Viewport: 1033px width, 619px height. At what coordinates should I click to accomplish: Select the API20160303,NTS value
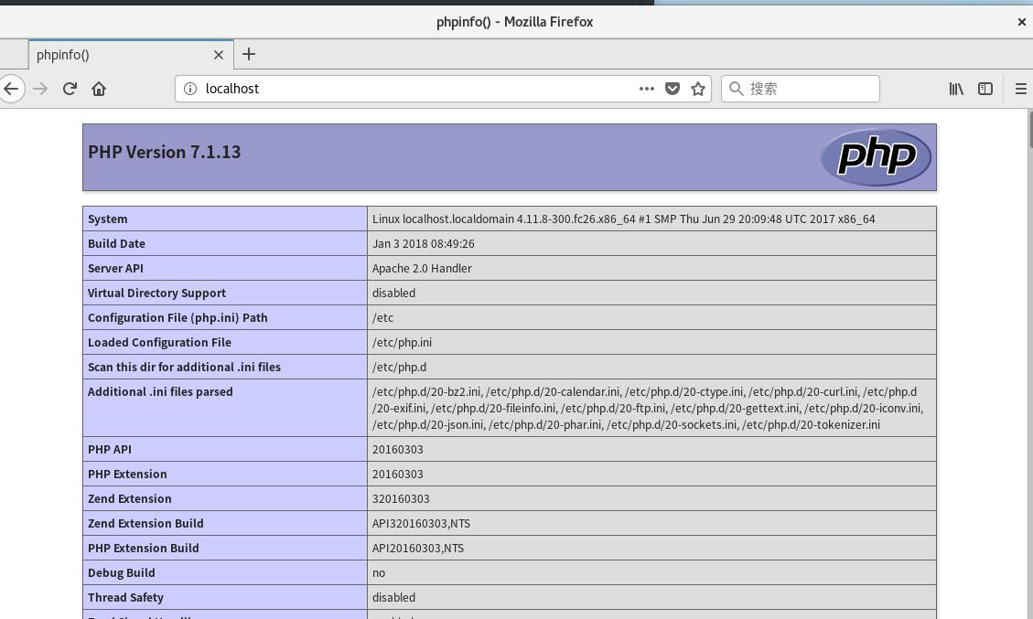(417, 549)
